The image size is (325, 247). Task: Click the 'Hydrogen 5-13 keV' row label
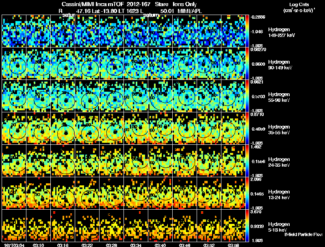point(279,227)
